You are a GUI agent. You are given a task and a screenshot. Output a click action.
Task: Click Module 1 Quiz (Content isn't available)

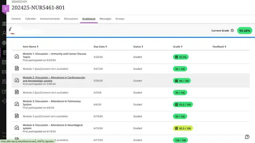click(x=45, y=69)
